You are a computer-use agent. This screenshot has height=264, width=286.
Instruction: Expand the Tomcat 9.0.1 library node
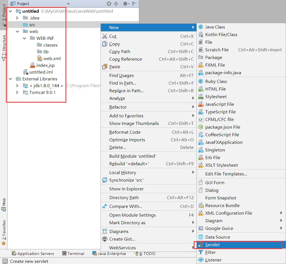pyautogui.click(x=17, y=93)
